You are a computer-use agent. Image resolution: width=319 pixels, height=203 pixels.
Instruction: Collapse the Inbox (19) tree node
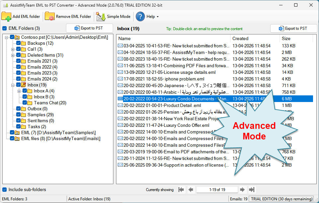(13, 85)
